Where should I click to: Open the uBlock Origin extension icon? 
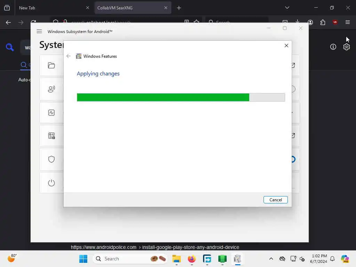pyautogui.click(x=335, y=22)
